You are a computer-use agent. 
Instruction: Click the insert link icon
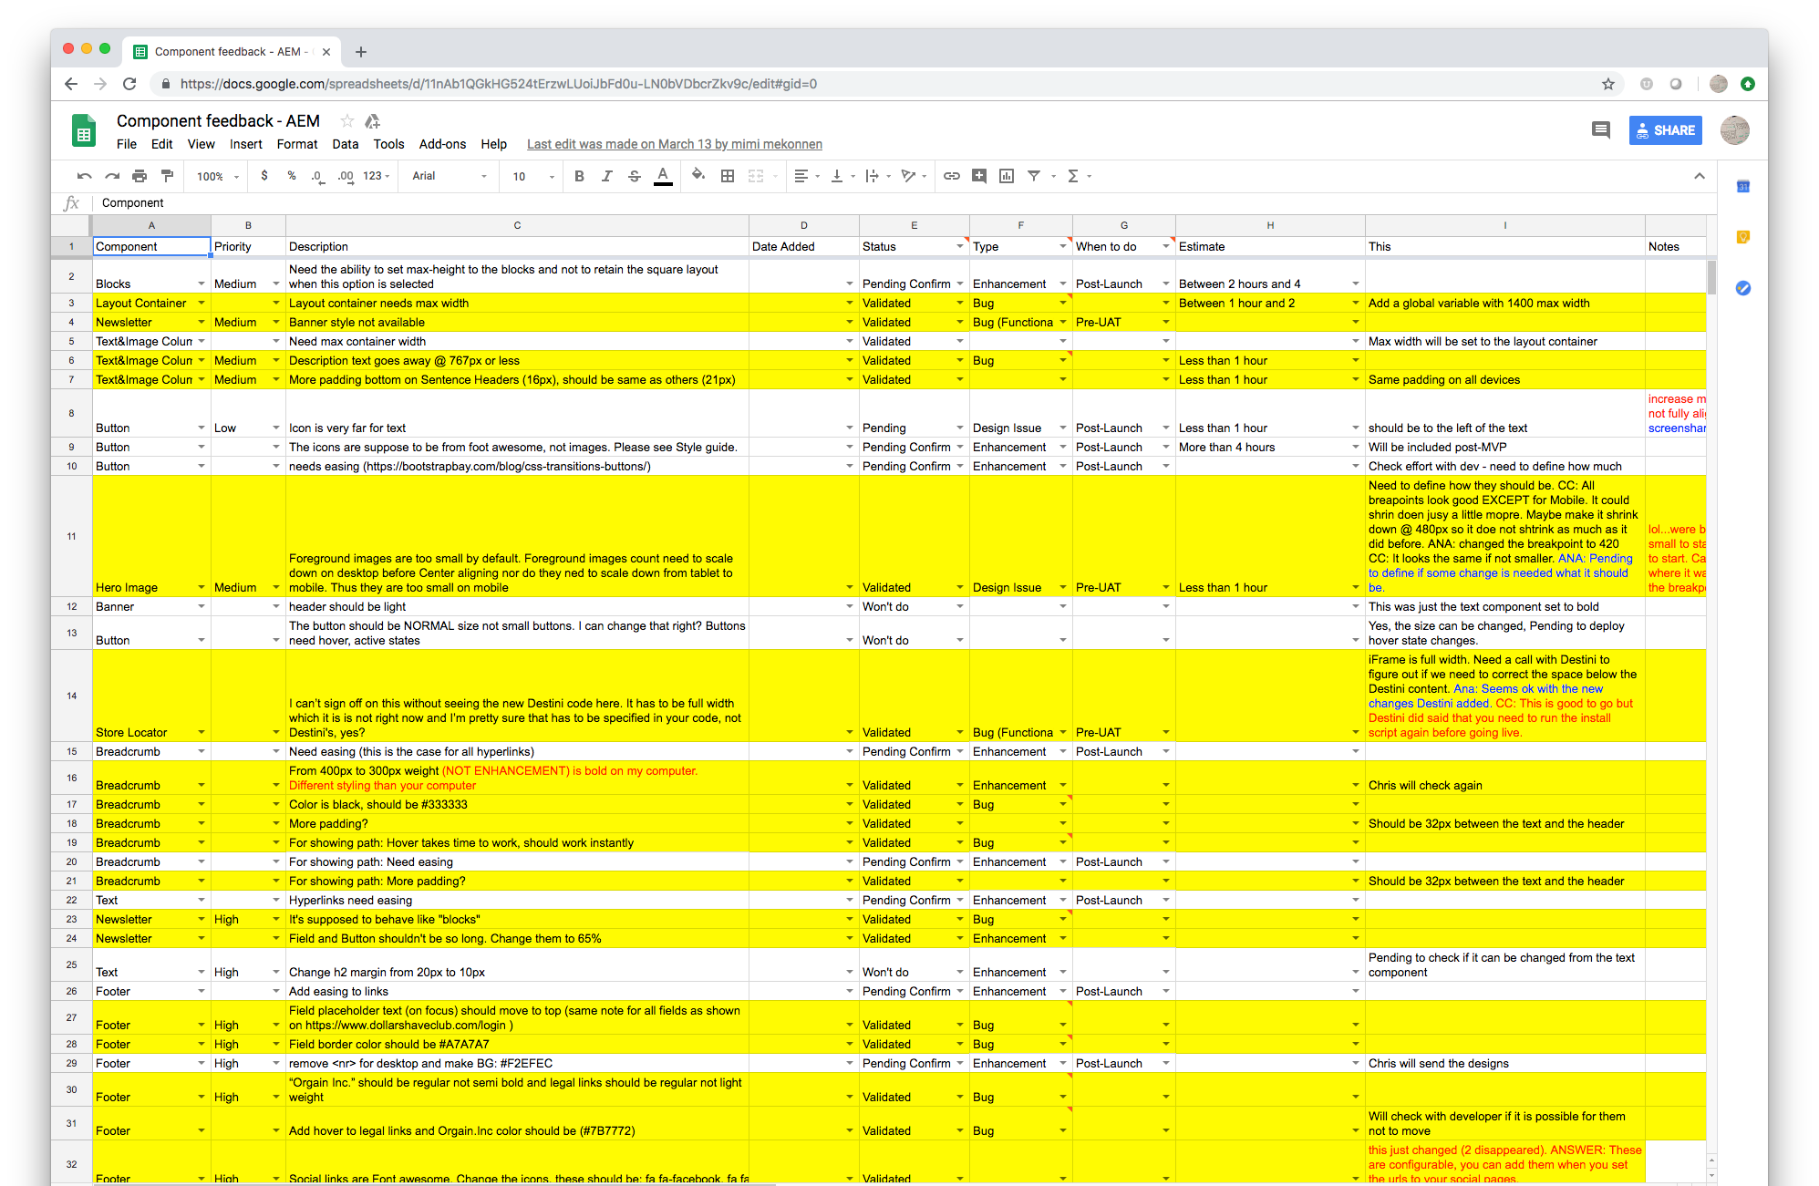(x=951, y=176)
